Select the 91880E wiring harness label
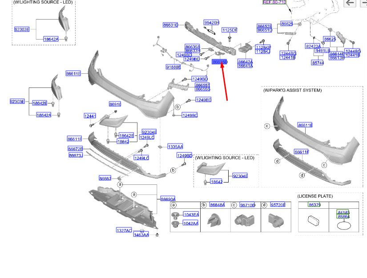 (x=173, y=67)
